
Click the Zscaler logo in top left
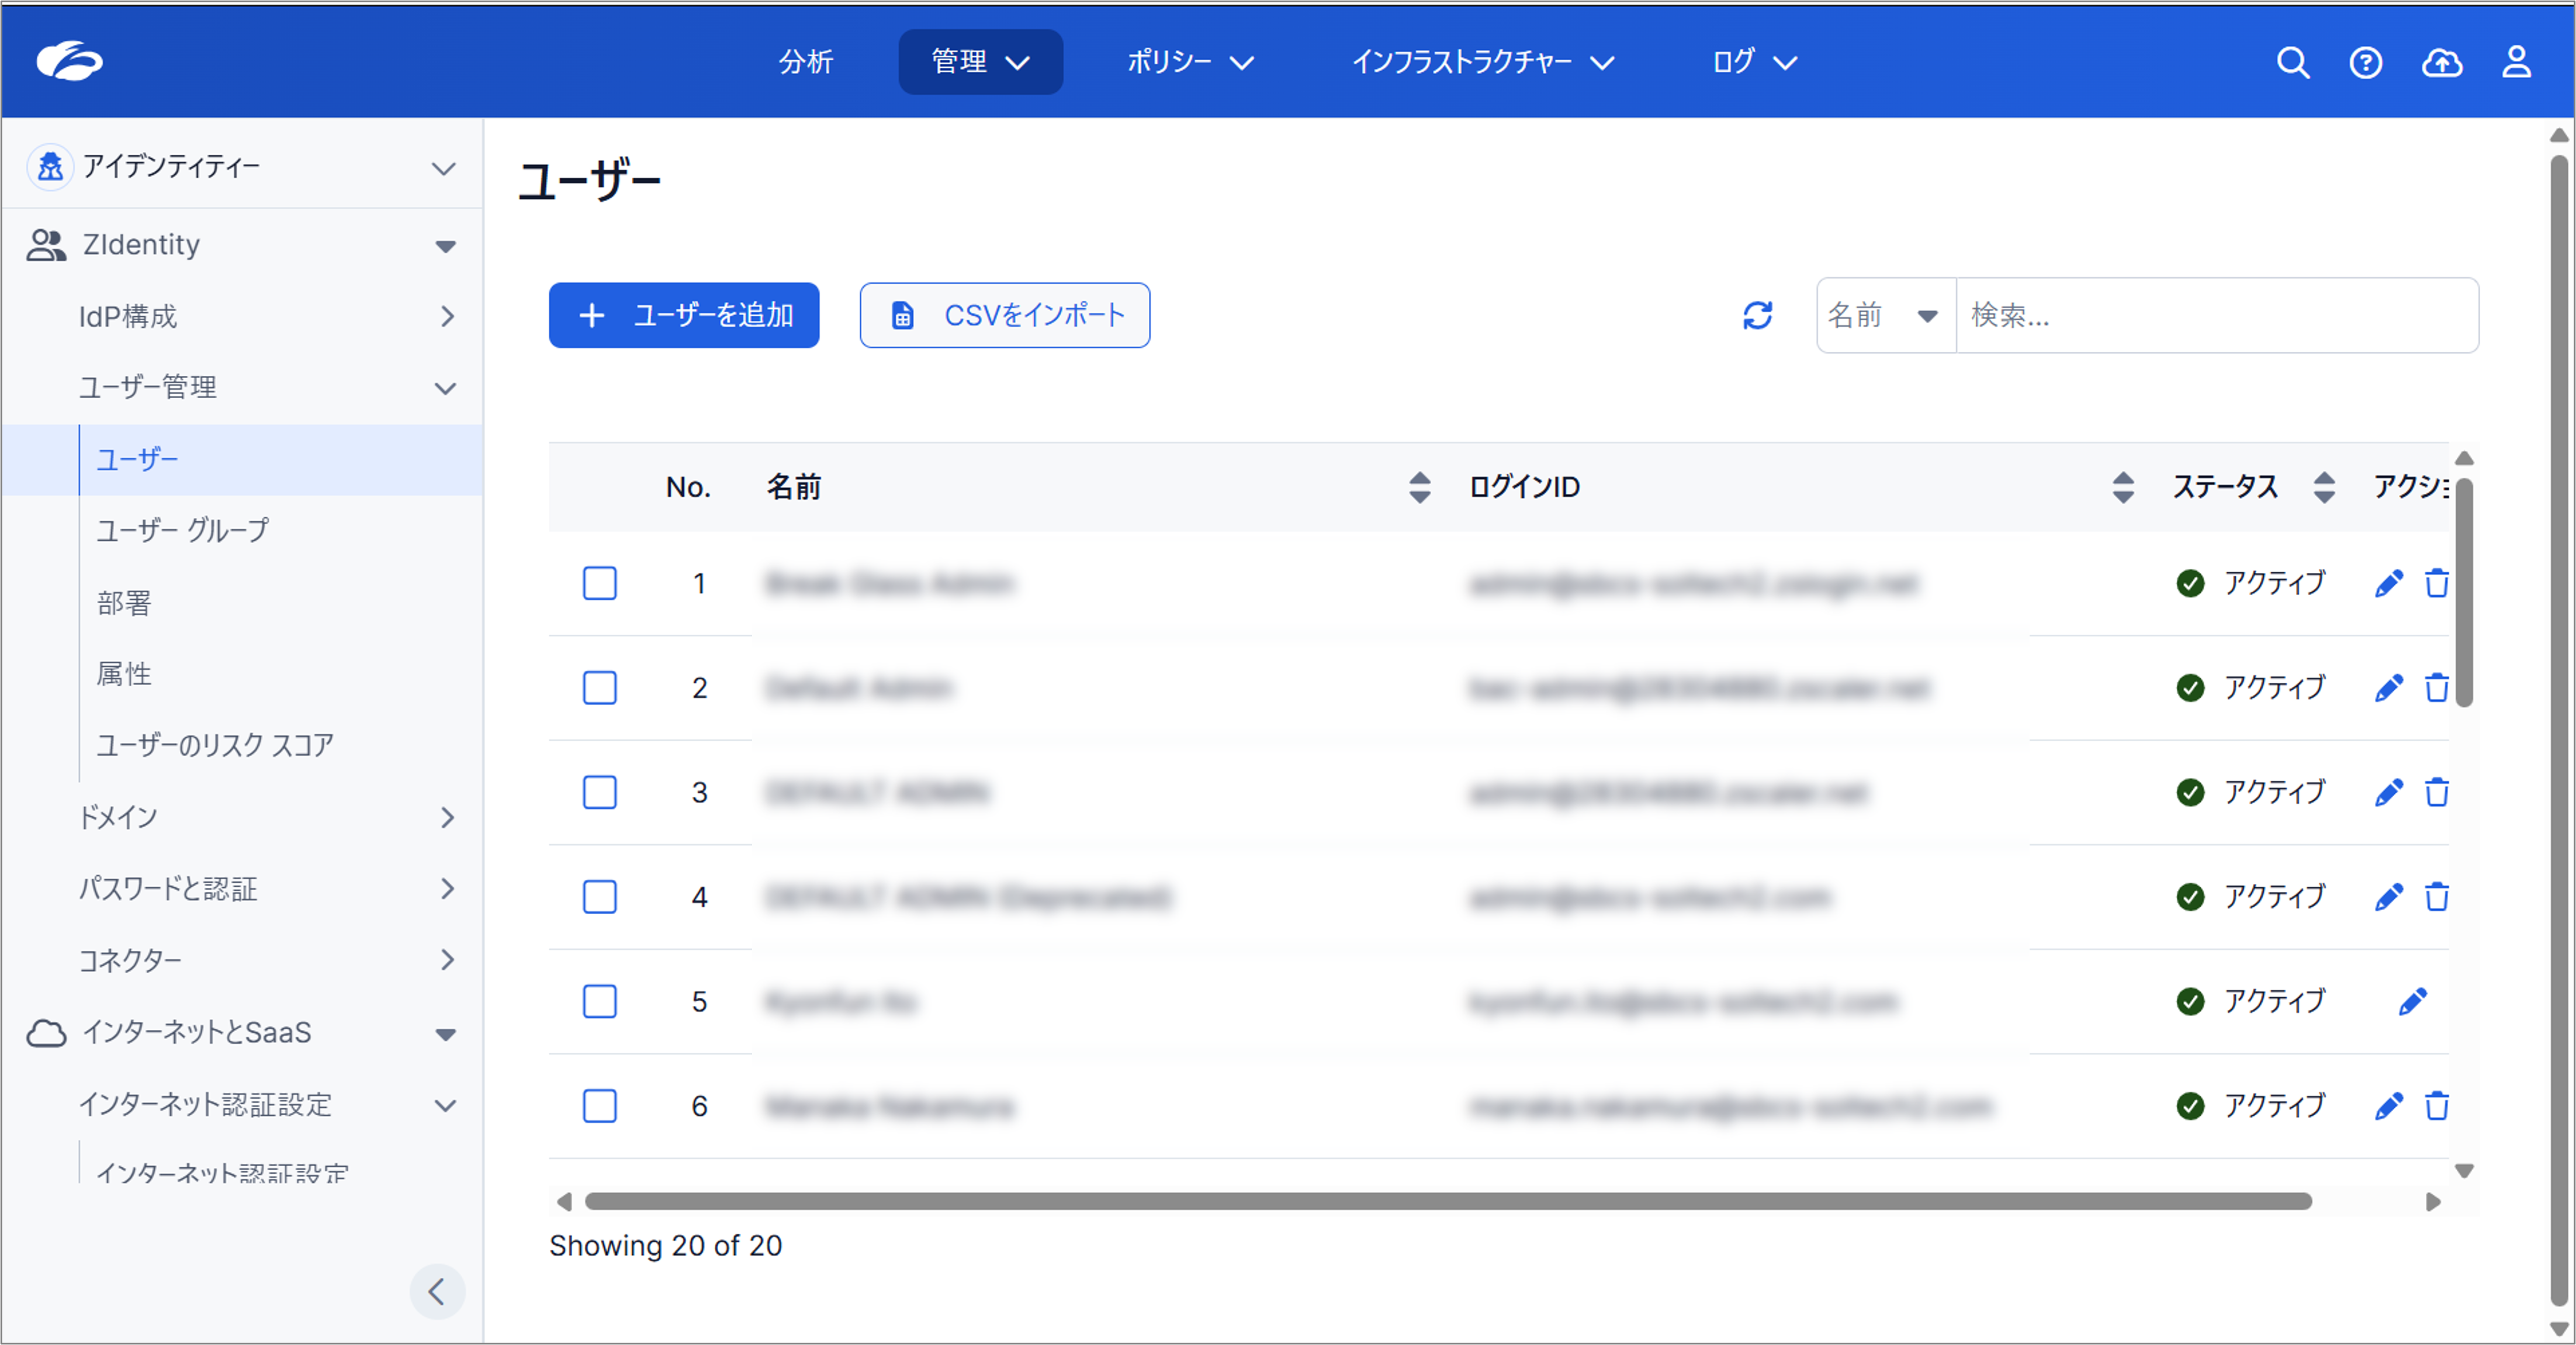(69, 61)
